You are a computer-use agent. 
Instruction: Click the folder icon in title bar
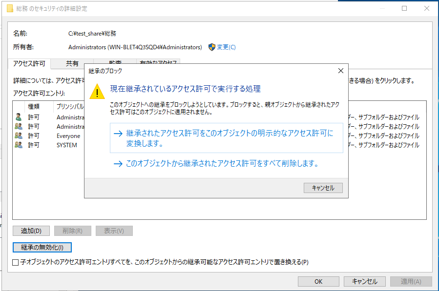[10, 9]
